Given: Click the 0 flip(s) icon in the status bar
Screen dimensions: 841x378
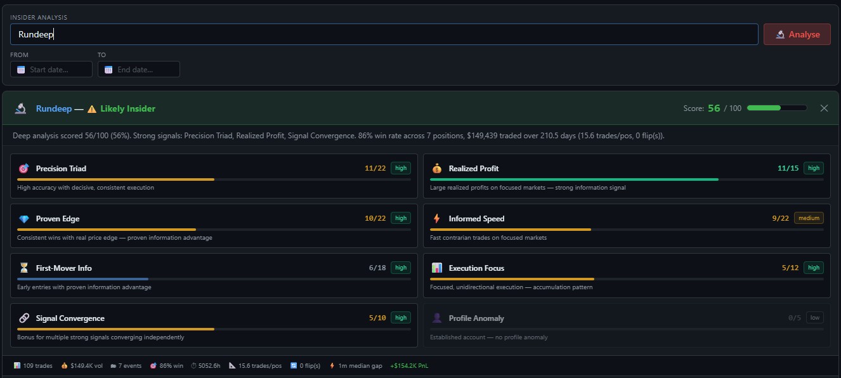Looking at the screenshot, I should 292,365.
